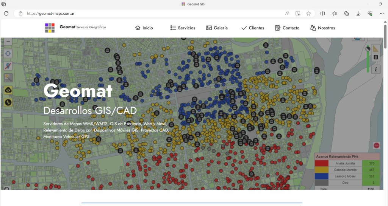Click 'Gabriela Morello' name in legend
The width and height of the screenshot is (388, 206).
345,170
